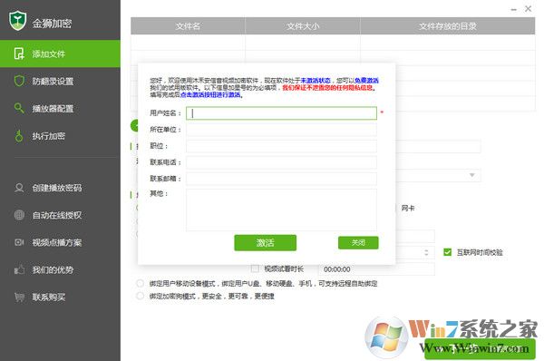The width and height of the screenshot is (544, 361).
Task: Focus the 联系邮箱 input field
Action: coord(281,179)
